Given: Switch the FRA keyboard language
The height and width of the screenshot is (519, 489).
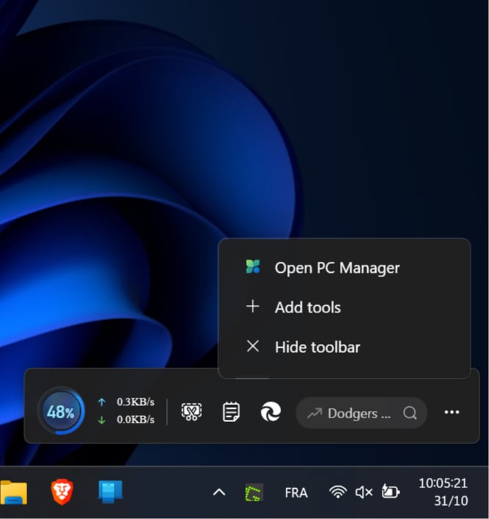Looking at the screenshot, I should (296, 493).
